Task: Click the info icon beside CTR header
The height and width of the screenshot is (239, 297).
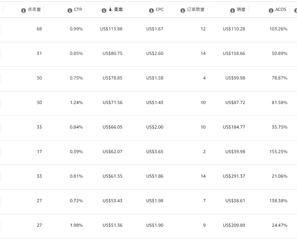Action: 70,11
